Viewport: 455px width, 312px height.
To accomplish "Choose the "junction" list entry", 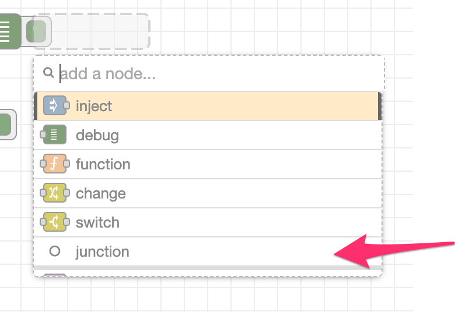I will click(x=208, y=251).
